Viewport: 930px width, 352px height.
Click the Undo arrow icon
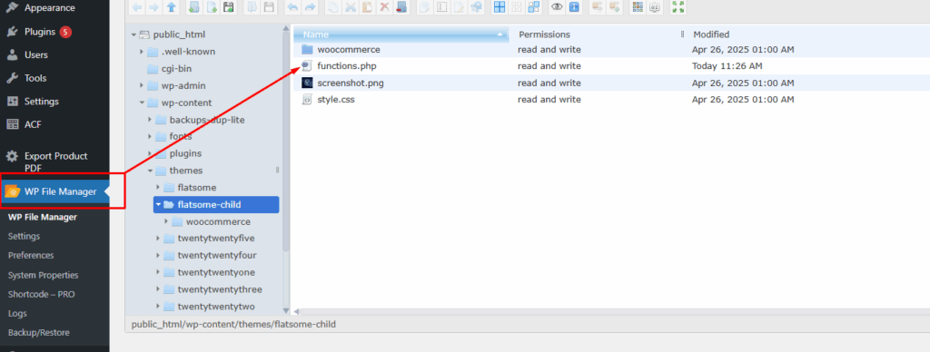(x=292, y=7)
